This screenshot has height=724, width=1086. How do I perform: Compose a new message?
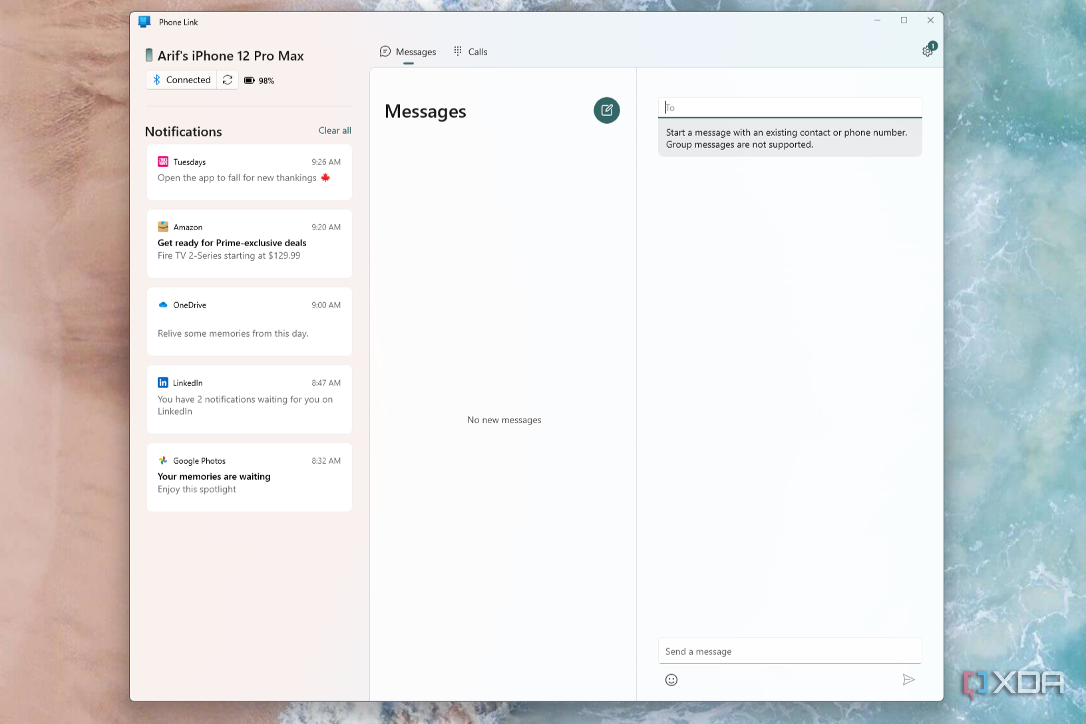[x=606, y=110]
